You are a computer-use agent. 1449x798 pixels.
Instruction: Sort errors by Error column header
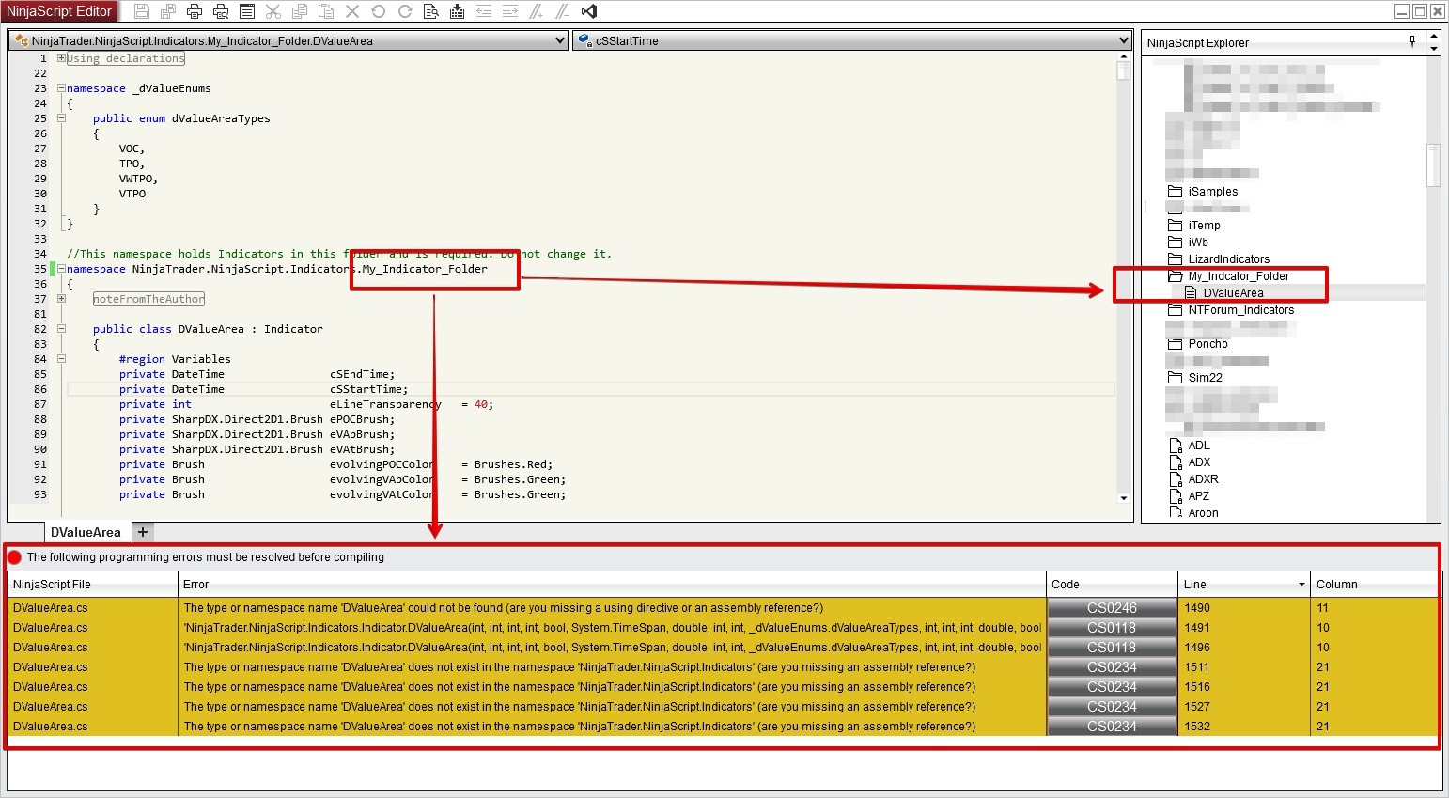(612, 585)
